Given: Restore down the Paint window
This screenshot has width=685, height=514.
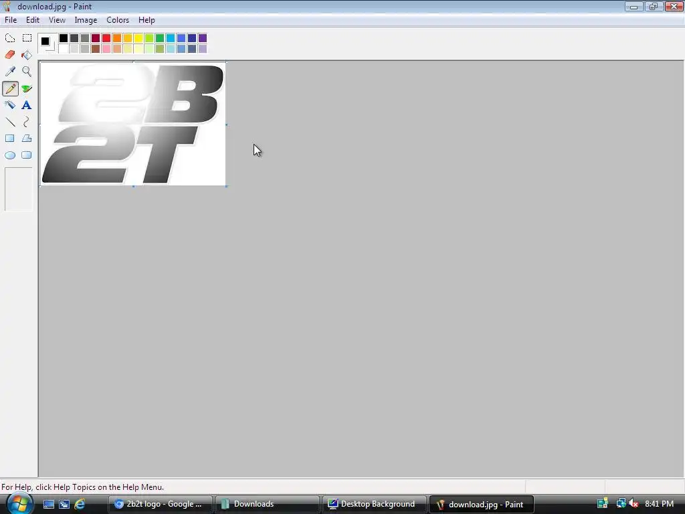Looking at the screenshot, I should point(654,7).
